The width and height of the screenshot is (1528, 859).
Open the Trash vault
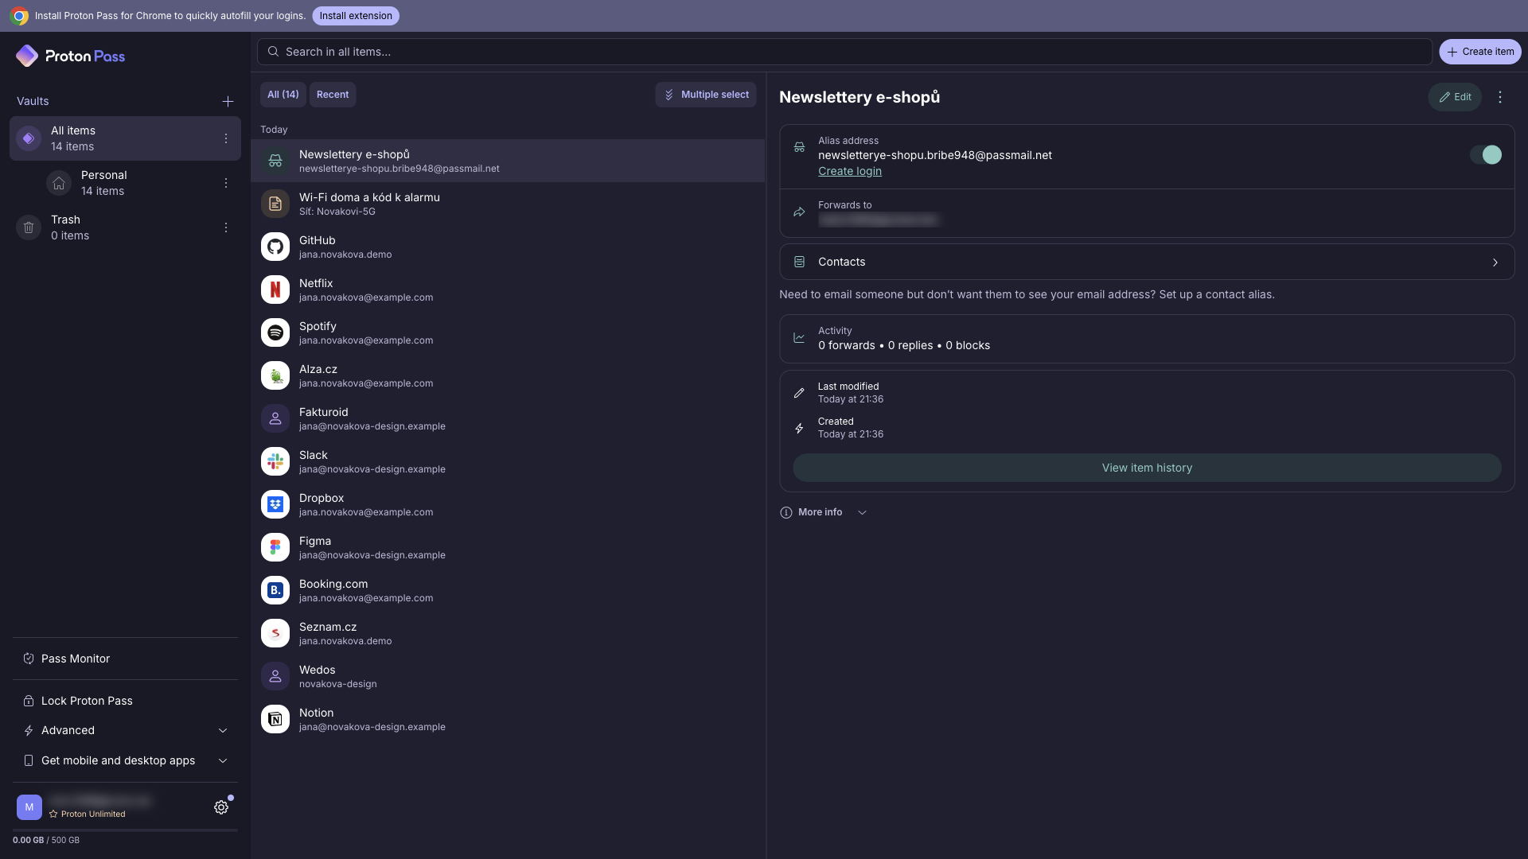pyautogui.click(x=125, y=227)
